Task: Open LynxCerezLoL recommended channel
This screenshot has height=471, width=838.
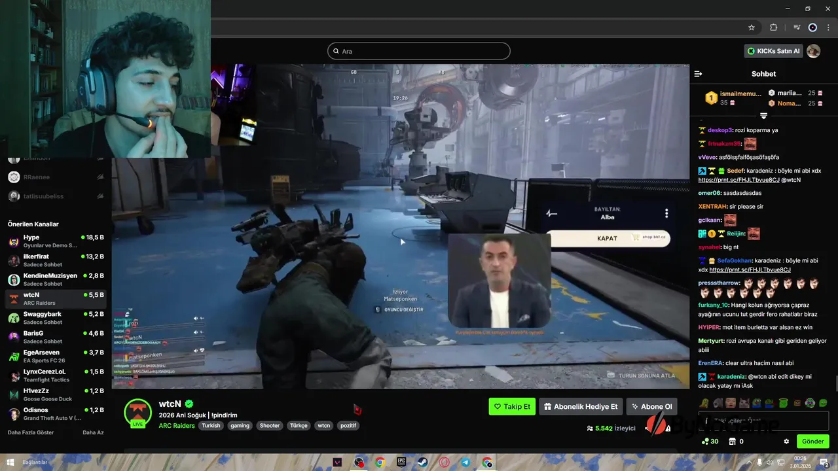Action: (56, 375)
